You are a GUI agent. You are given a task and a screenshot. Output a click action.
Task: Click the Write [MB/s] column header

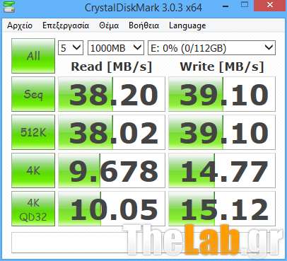tap(222, 66)
